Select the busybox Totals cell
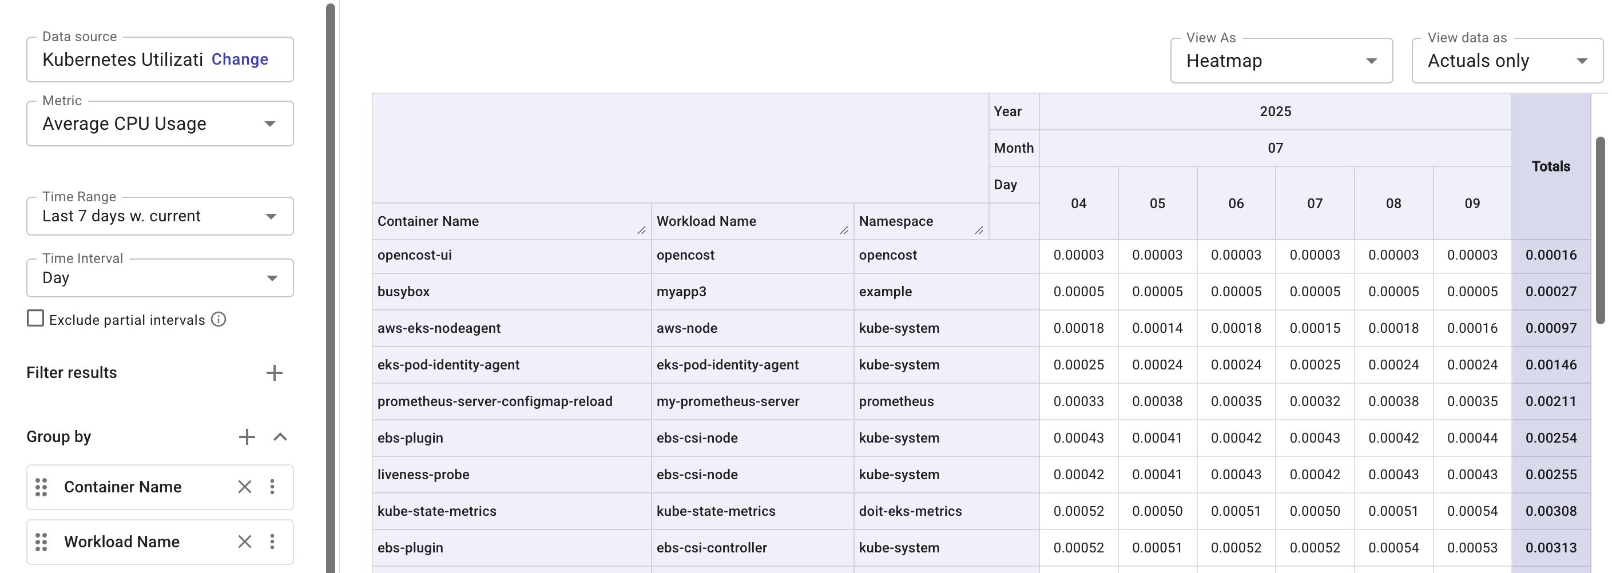 [x=1552, y=291]
